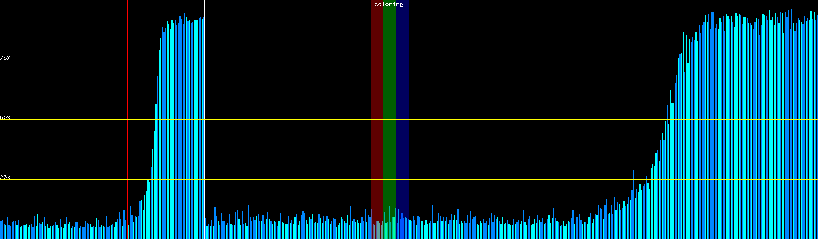
Task: Click the histogram bar touching the white marker
Action: coord(203,127)
